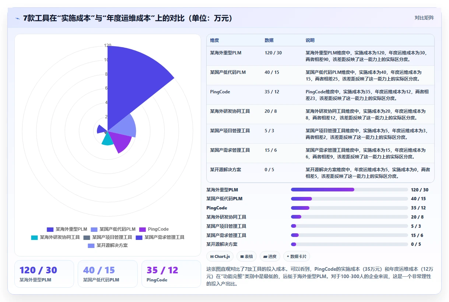
Task: Click the 某开源解决方案 label left of progress bars
Action: 222,244
